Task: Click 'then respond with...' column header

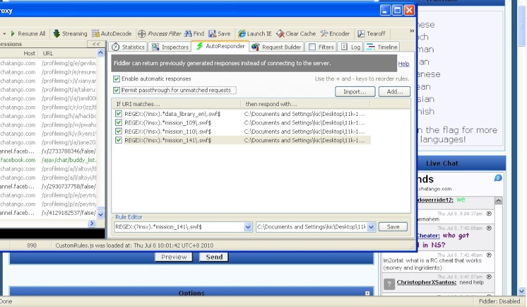Action: [x=306, y=104]
